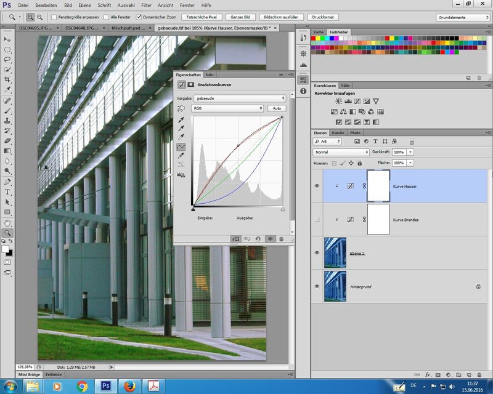Click the red swatch in Farbfelder
Image resolution: width=493 pixels, height=394 pixels.
tap(315, 38)
